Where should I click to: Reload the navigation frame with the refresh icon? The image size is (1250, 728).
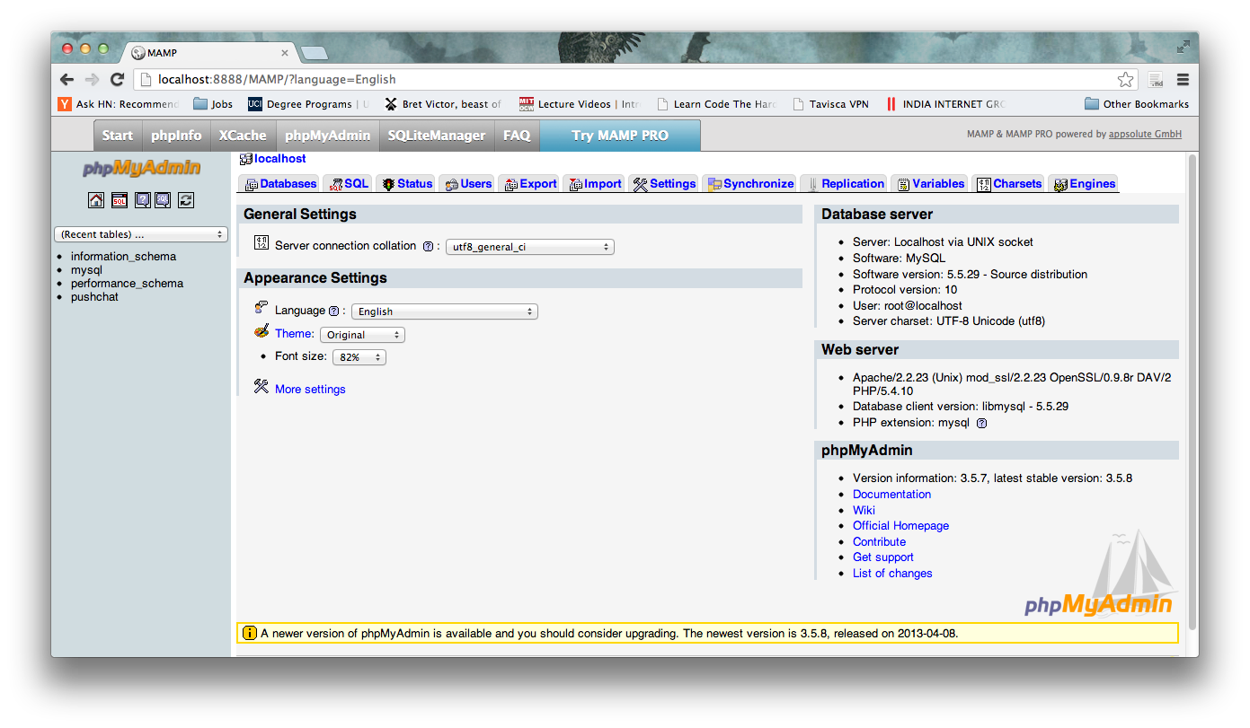[186, 200]
